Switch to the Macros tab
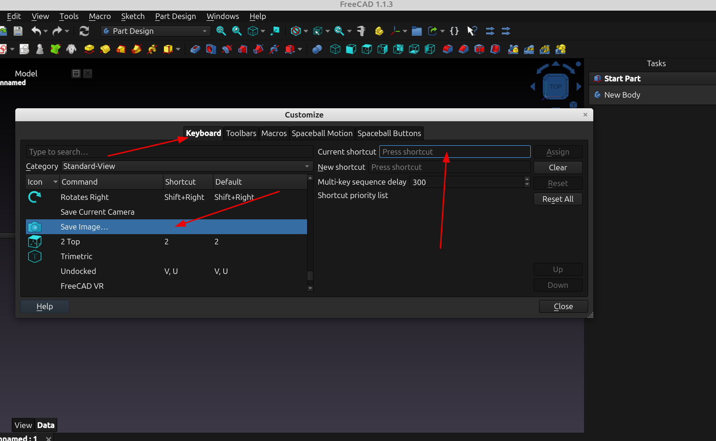The width and height of the screenshot is (716, 441). pyautogui.click(x=274, y=133)
